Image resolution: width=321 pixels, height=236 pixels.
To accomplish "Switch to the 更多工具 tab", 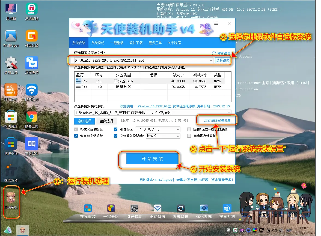I will click(x=155, y=43).
